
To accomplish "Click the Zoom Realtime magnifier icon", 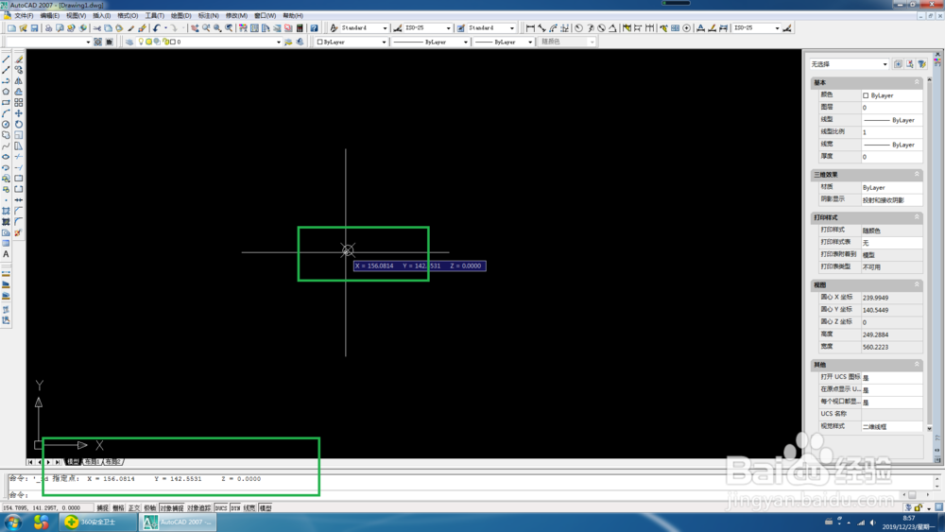I will click(x=206, y=28).
